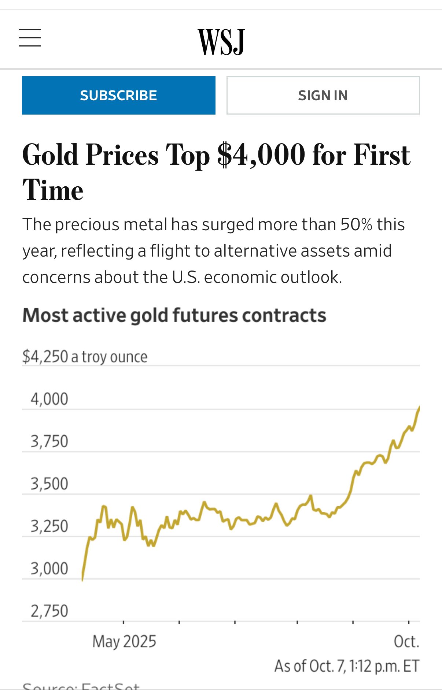Click the '$4,250 a troy ounce' axis label

[85, 357]
